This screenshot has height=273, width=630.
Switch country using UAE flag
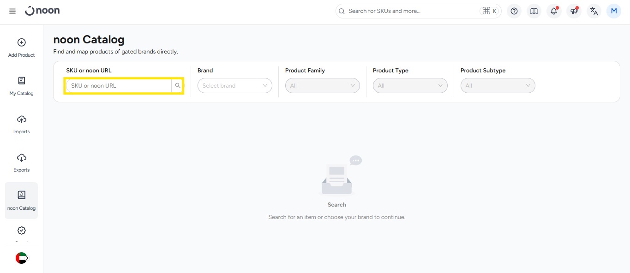(x=22, y=258)
